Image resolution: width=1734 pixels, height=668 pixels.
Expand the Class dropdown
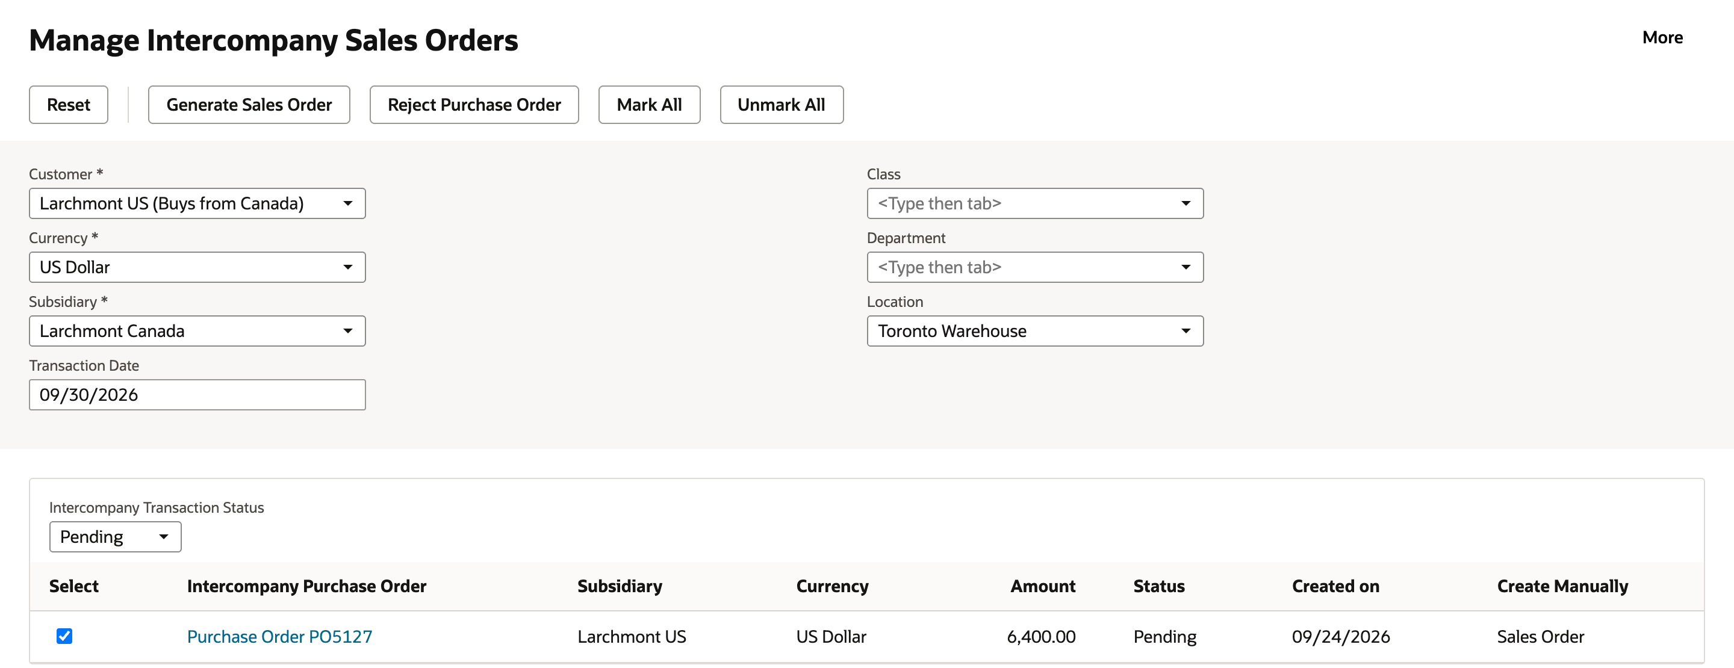pyautogui.click(x=1034, y=203)
